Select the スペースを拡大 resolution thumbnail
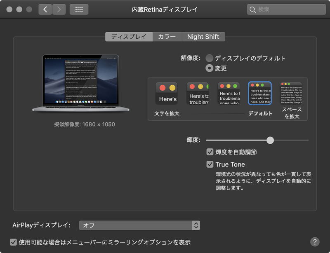330x253 pixels. pos(291,94)
